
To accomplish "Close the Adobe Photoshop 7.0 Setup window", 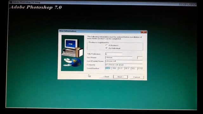I will (194, 4).
